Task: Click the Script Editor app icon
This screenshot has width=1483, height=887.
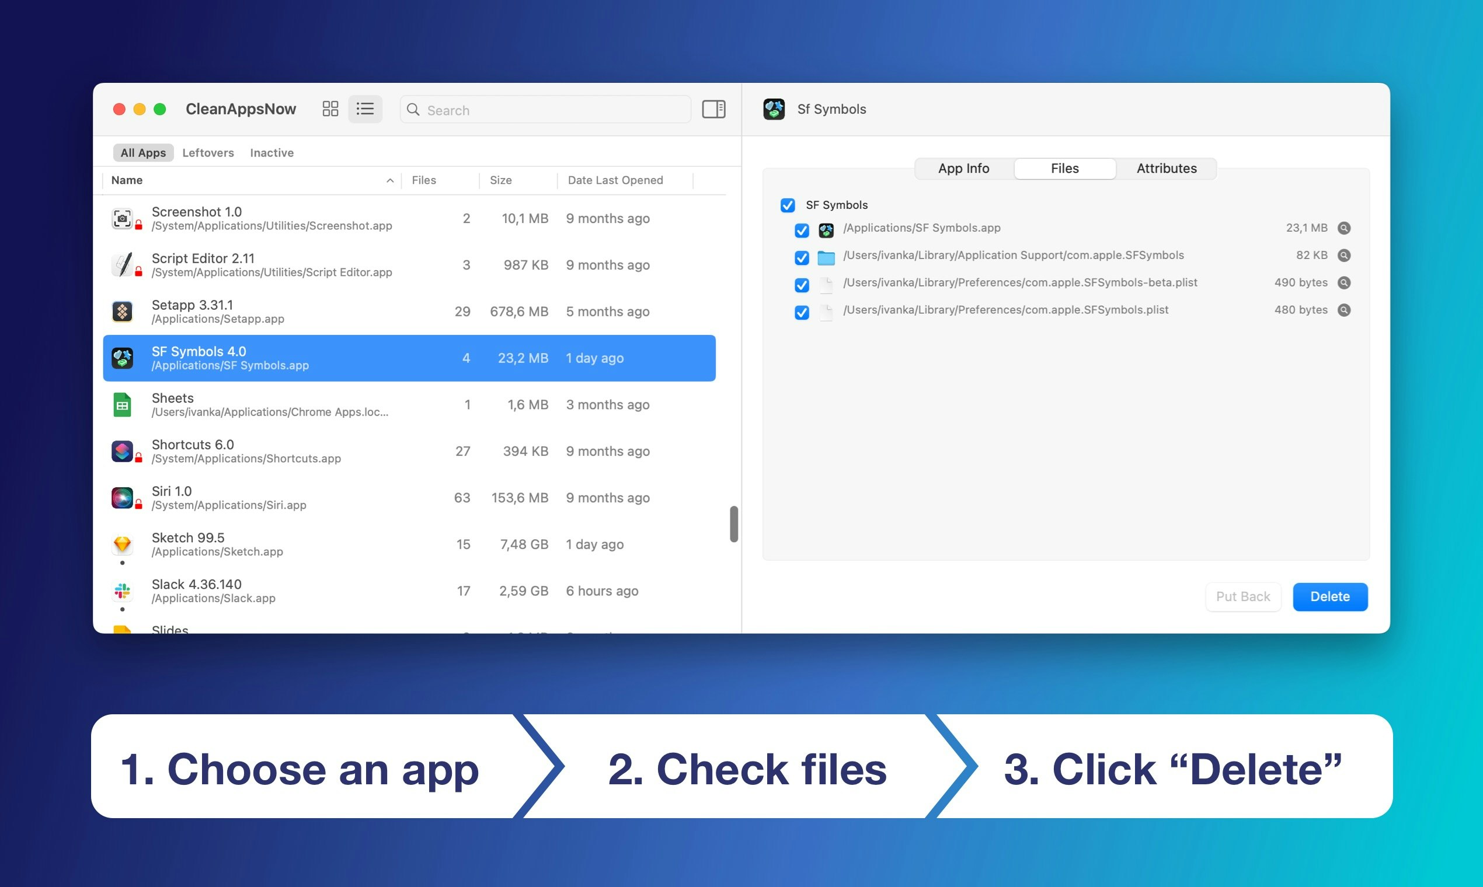Action: click(122, 265)
